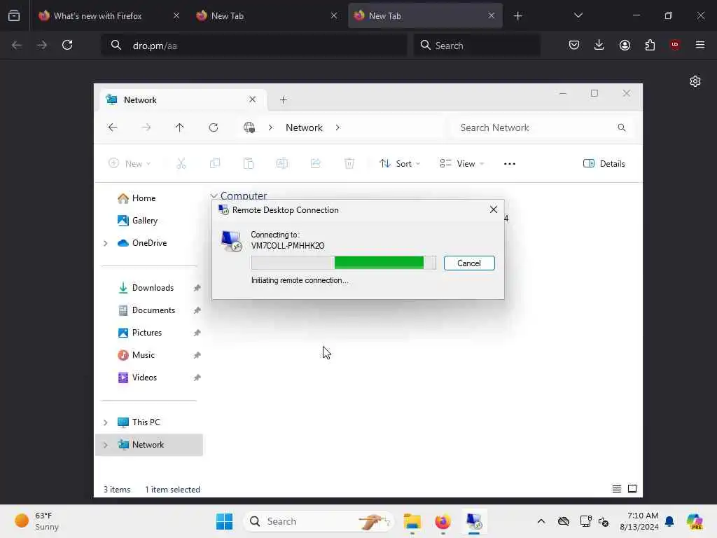
Task: Collapse the Computer group header
Action: (214, 196)
